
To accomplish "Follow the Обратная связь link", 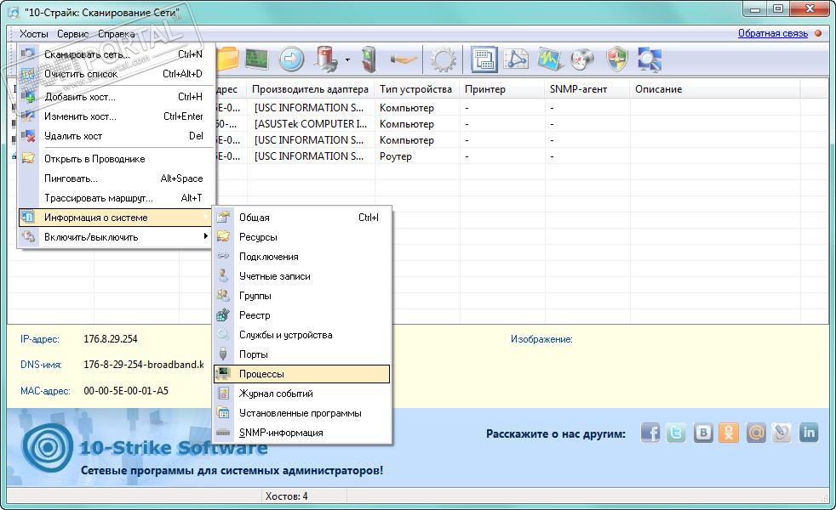I will (x=772, y=33).
